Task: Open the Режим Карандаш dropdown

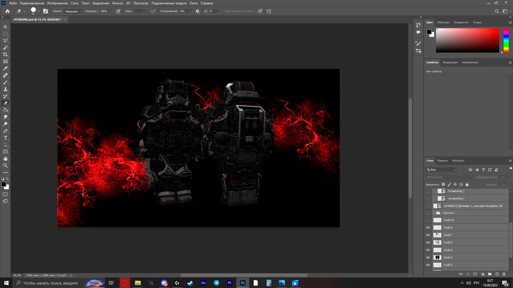Action: [74, 11]
